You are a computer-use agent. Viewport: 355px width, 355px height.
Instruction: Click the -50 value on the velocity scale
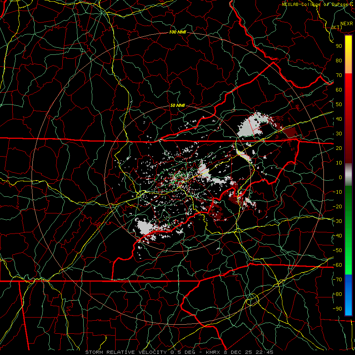tap(337, 250)
